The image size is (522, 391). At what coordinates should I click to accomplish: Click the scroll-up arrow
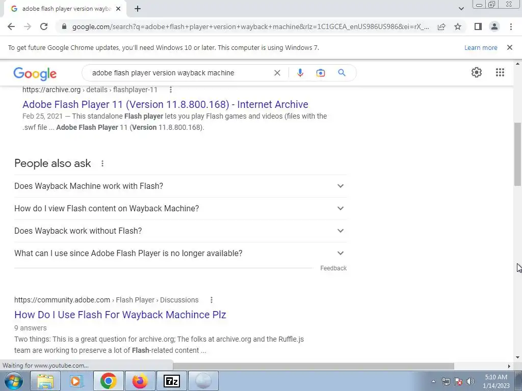click(x=517, y=64)
